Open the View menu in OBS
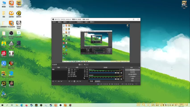Screen dimensions: 190x107 [65, 22]
